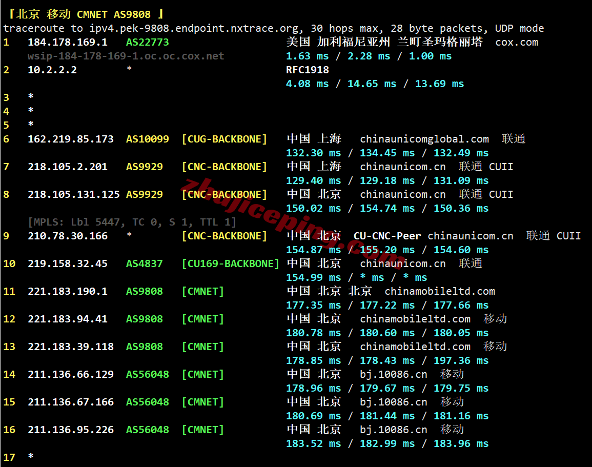The width and height of the screenshot is (592, 467).
Task: Click AS22773 on hop 1
Action: [147, 42]
